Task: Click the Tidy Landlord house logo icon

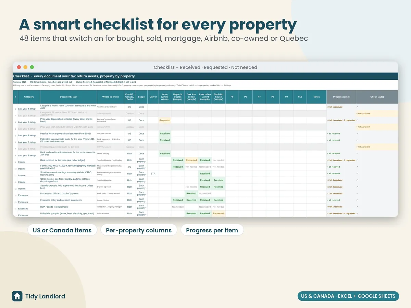Action: pyautogui.click(x=17, y=296)
